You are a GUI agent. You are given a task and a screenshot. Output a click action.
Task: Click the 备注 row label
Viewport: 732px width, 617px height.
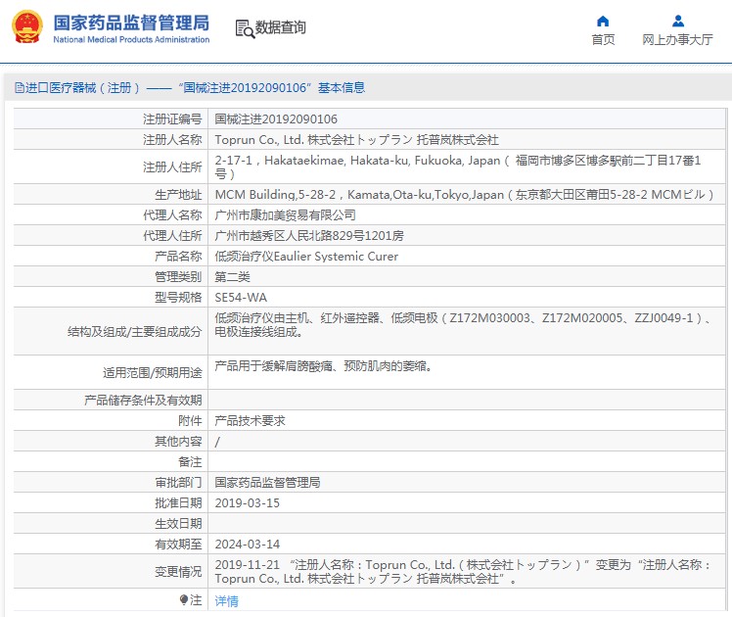(x=190, y=462)
